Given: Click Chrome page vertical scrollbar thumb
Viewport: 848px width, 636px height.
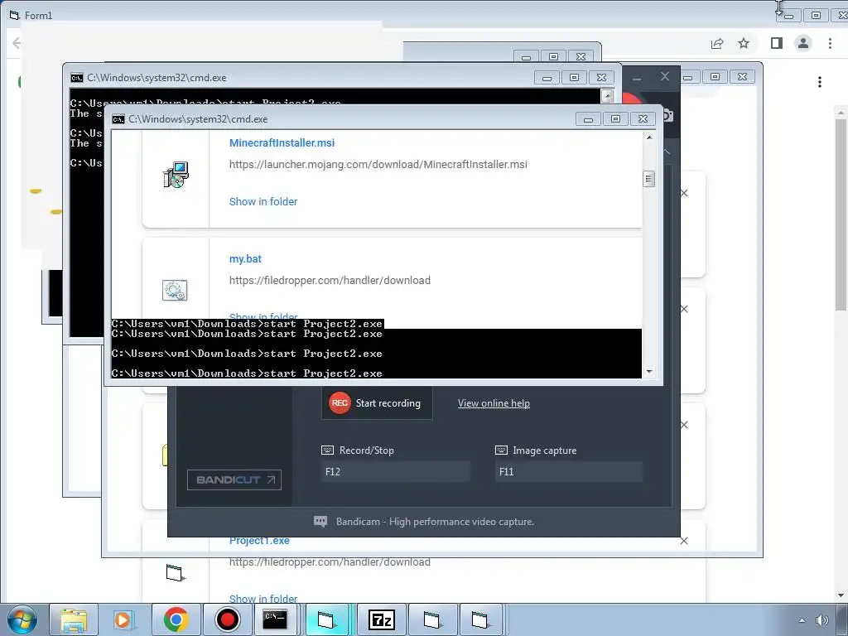Looking at the screenshot, I should (x=841, y=214).
